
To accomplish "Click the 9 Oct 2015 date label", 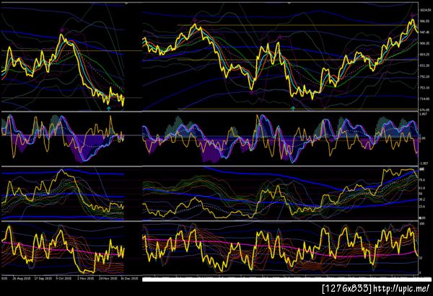I will pos(64,279).
